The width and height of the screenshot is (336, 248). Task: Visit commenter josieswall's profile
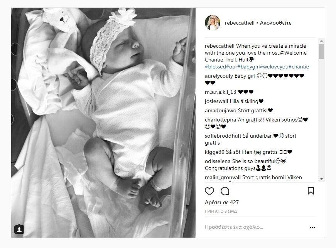coord(216,101)
